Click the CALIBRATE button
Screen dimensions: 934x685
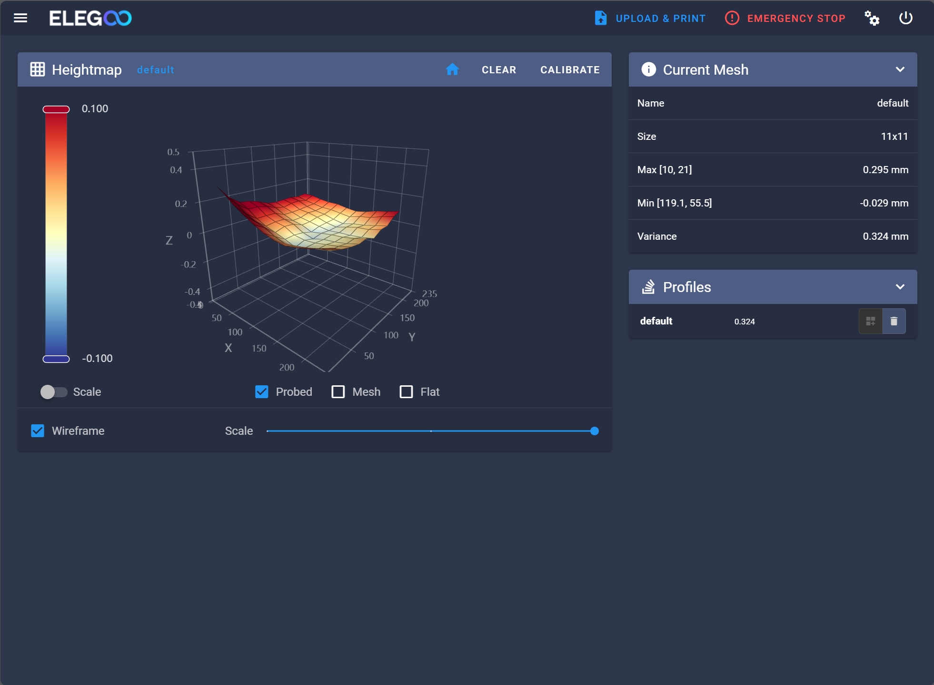click(570, 69)
